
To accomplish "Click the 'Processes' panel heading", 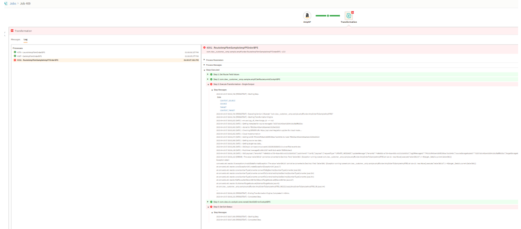I will 17,48.
